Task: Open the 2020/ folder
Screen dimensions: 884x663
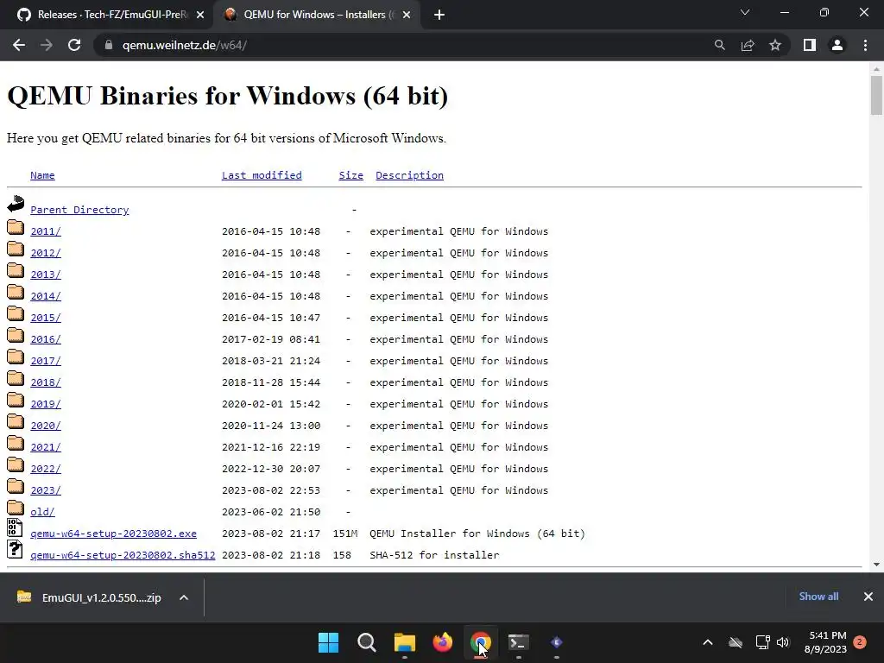Action: click(x=46, y=426)
